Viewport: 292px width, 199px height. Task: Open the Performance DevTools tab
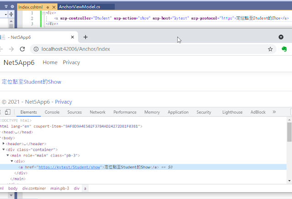[x=125, y=112]
